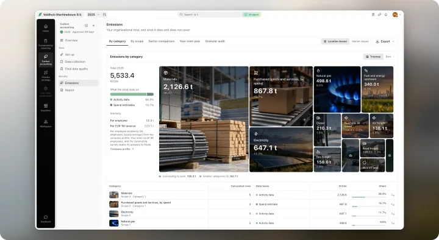Click the user avatar in the top bar
The image size is (439, 240).
394,15
